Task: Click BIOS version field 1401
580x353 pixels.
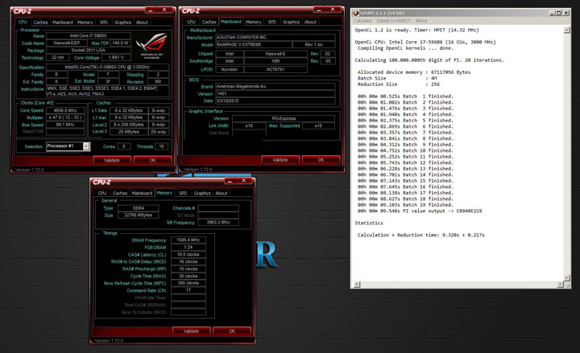Action: pyautogui.click(x=275, y=94)
